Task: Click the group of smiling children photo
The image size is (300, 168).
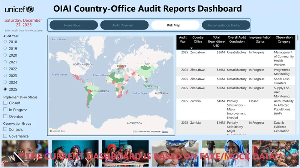Action: click(275, 153)
